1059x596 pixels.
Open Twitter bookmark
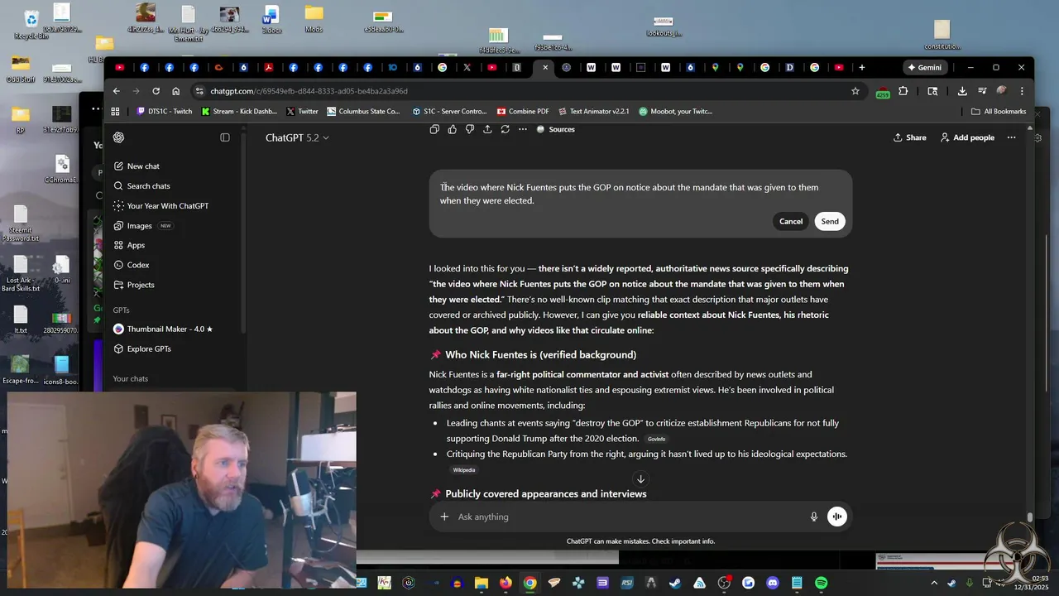[302, 111]
